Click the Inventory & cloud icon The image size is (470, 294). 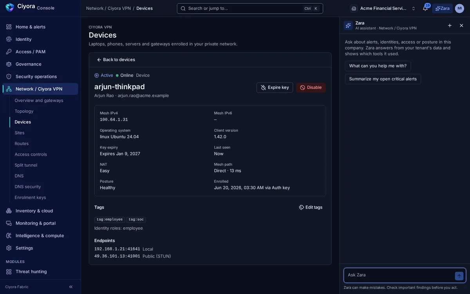coord(9,211)
